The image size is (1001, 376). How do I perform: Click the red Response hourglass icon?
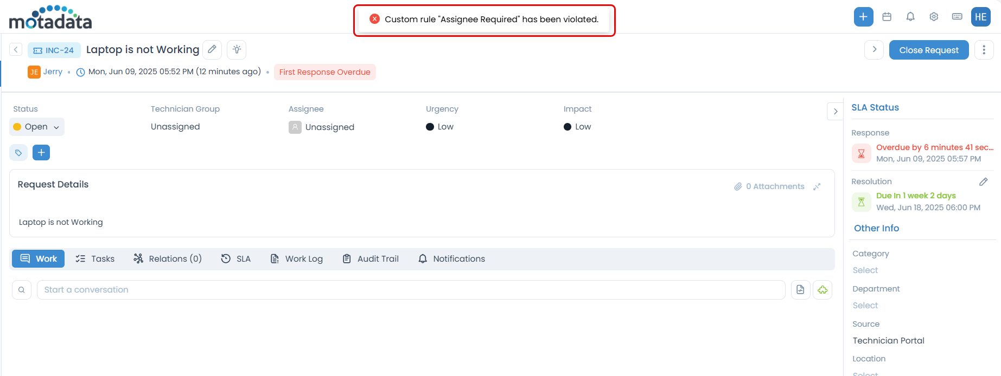[x=861, y=153]
